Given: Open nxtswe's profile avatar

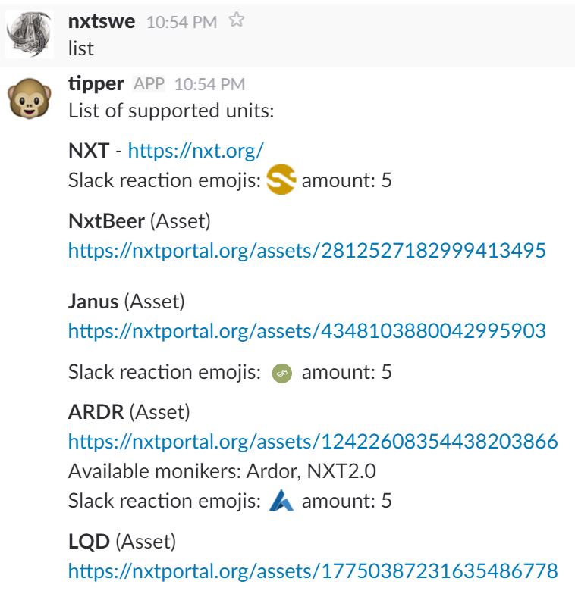Looking at the screenshot, I should (29, 35).
